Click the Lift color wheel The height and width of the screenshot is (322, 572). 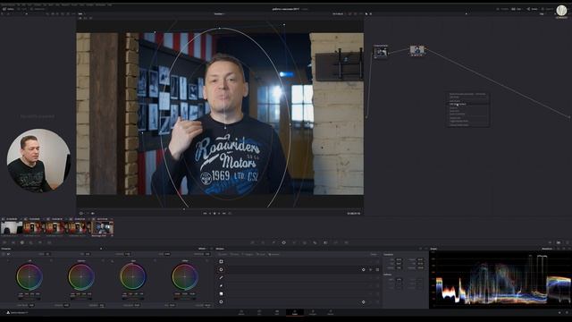tap(29, 276)
